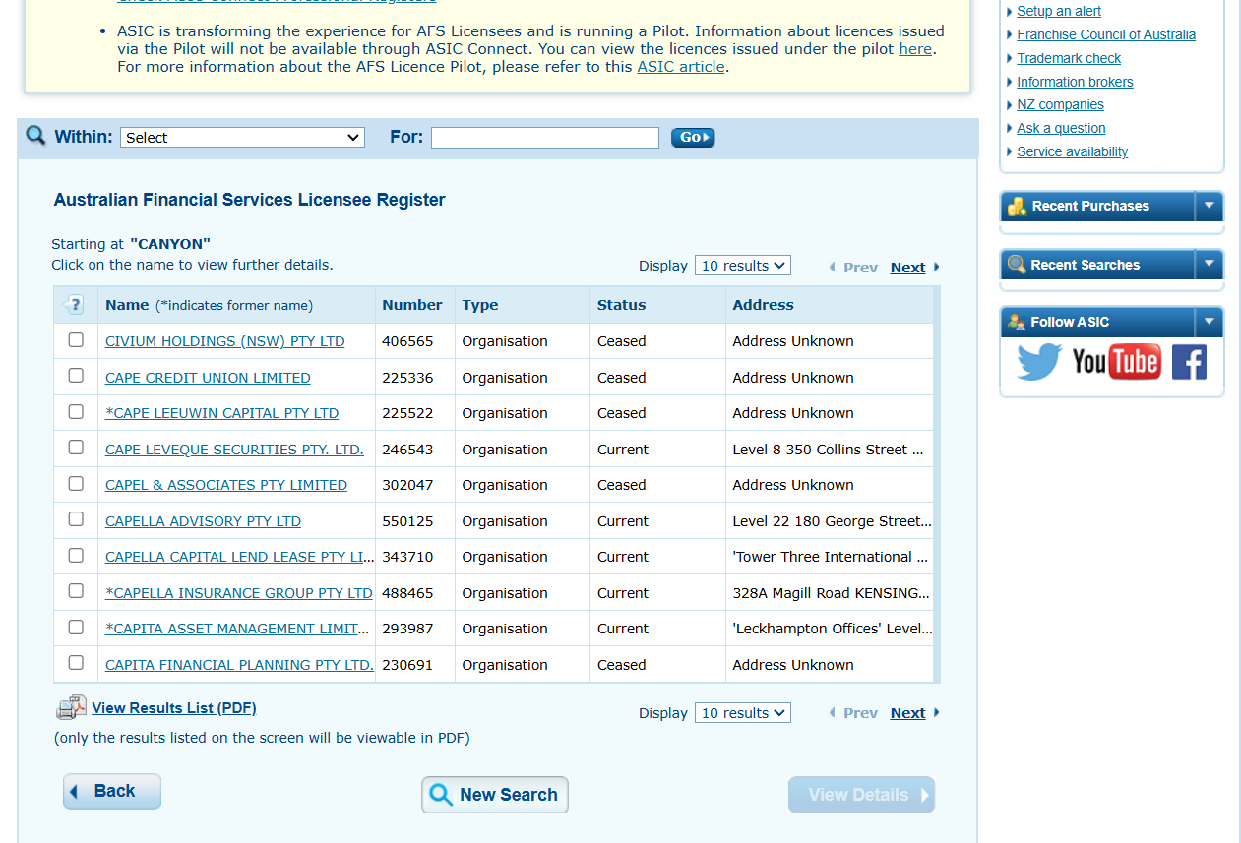The width and height of the screenshot is (1241, 843).
Task: Click the Go search button
Action: click(693, 138)
